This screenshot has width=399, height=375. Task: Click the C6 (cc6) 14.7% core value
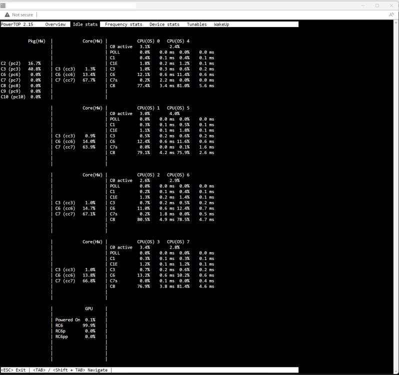(89, 208)
